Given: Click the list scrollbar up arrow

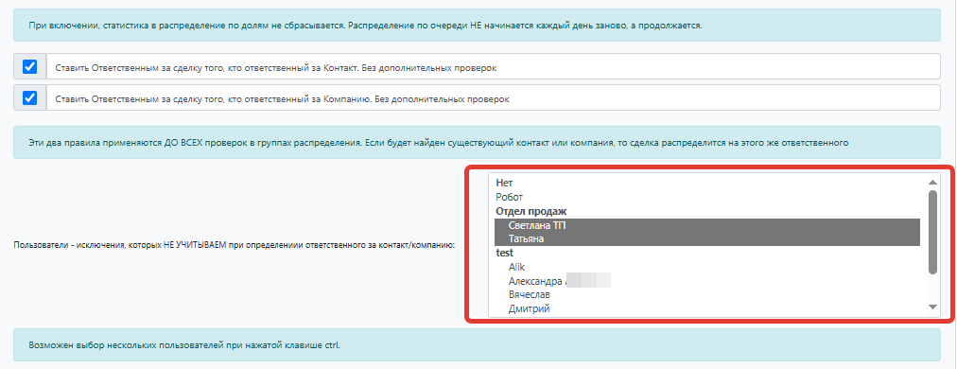Looking at the screenshot, I should click(932, 182).
